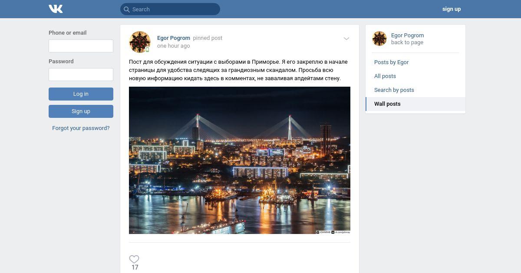Click the VK logo icon

(x=56, y=9)
